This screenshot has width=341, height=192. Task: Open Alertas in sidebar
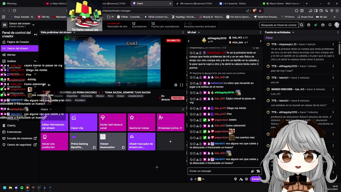click(x=19, y=55)
